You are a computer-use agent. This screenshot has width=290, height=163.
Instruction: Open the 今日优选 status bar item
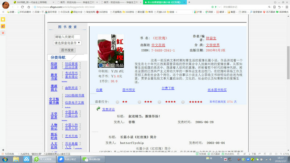(8, 154)
